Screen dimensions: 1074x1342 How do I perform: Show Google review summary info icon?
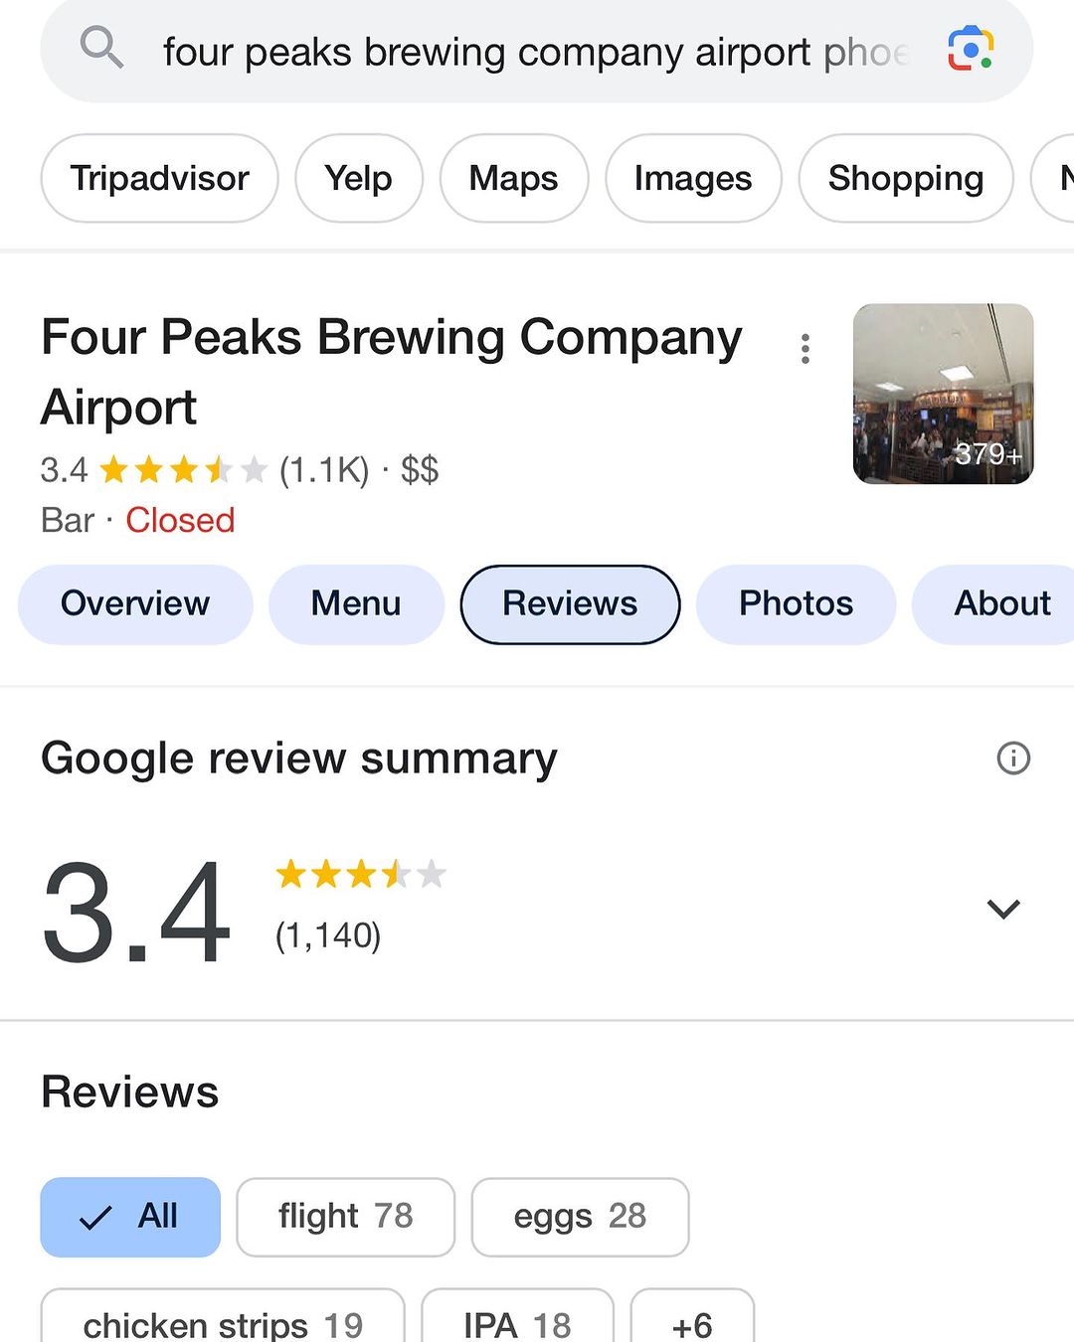tap(1013, 758)
